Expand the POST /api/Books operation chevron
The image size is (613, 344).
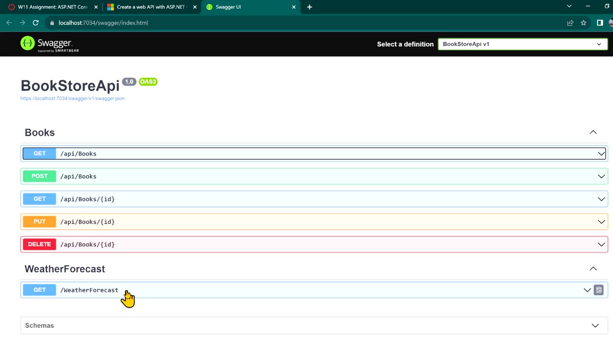pyautogui.click(x=601, y=176)
